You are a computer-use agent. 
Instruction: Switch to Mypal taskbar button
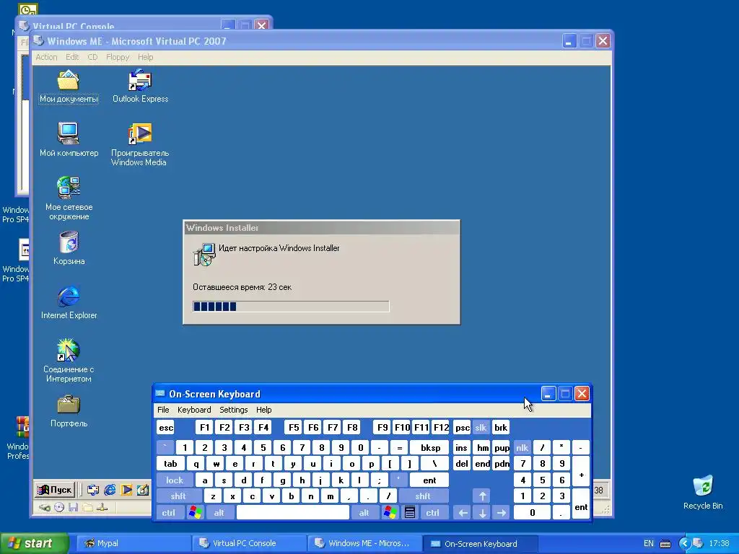[134, 544]
